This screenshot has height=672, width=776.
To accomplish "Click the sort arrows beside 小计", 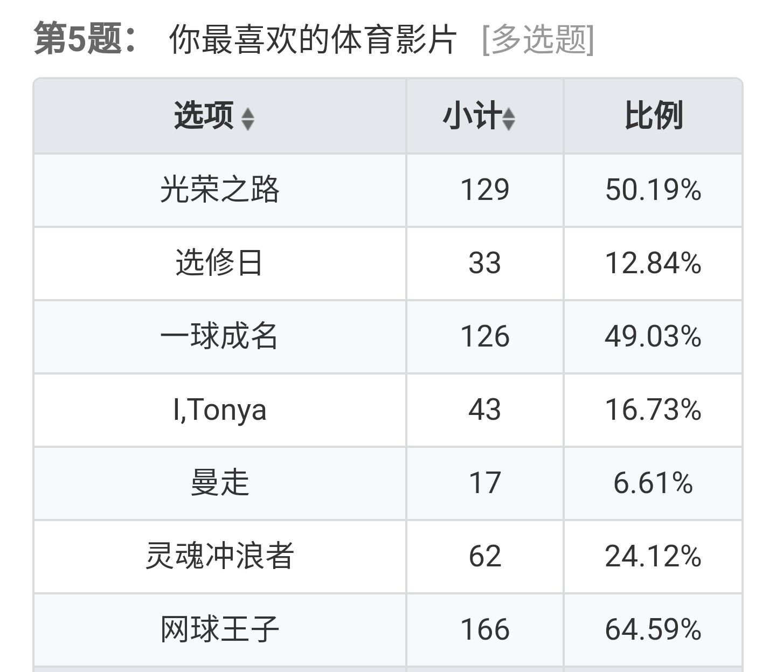I will tap(508, 119).
